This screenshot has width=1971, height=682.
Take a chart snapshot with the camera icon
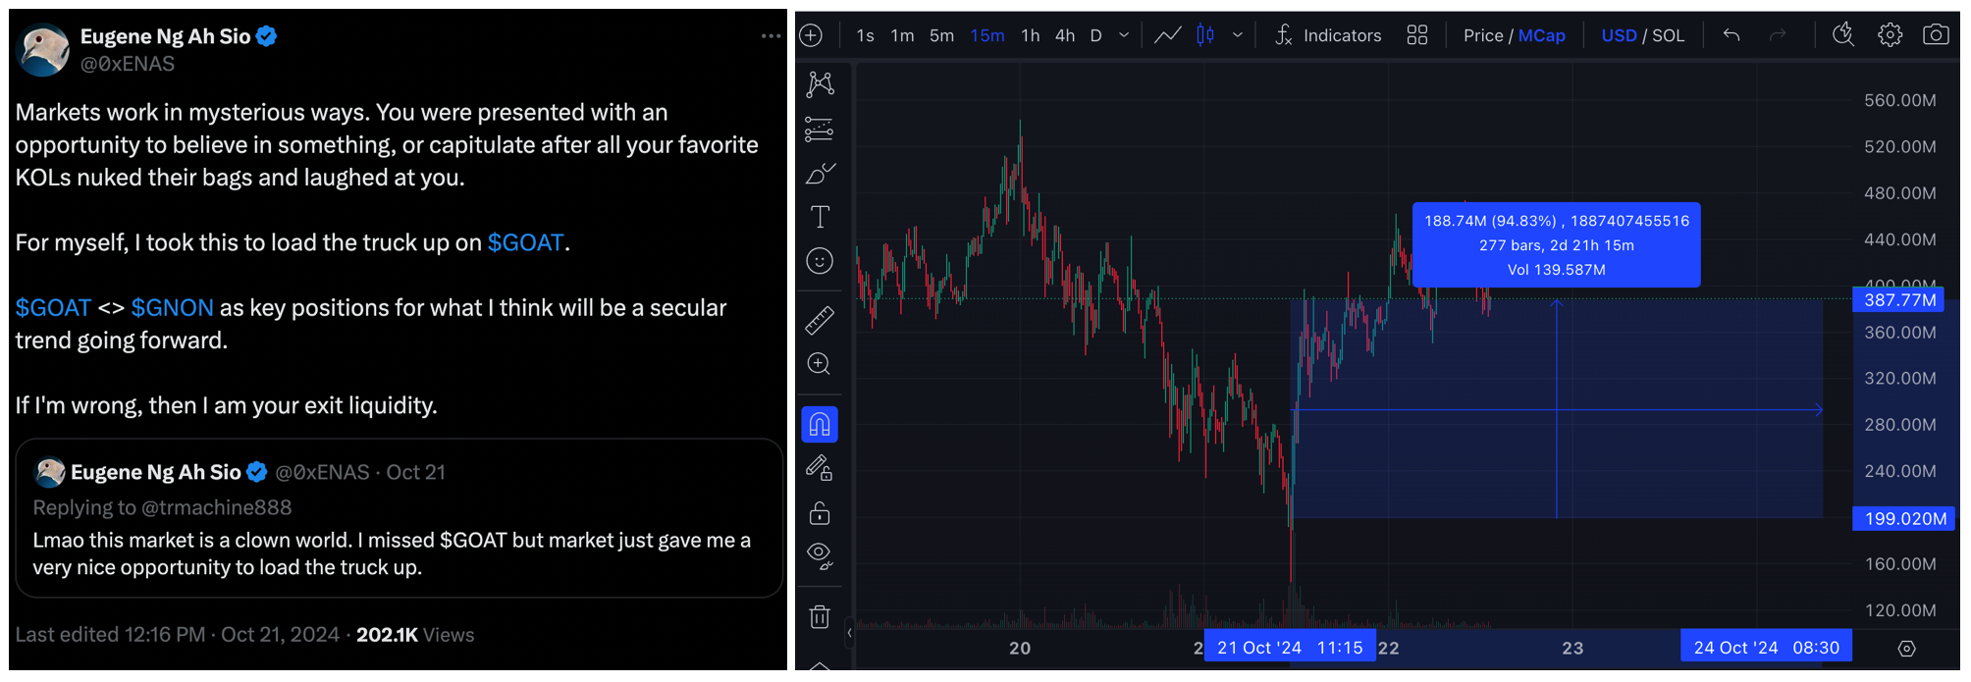click(1936, 35)
